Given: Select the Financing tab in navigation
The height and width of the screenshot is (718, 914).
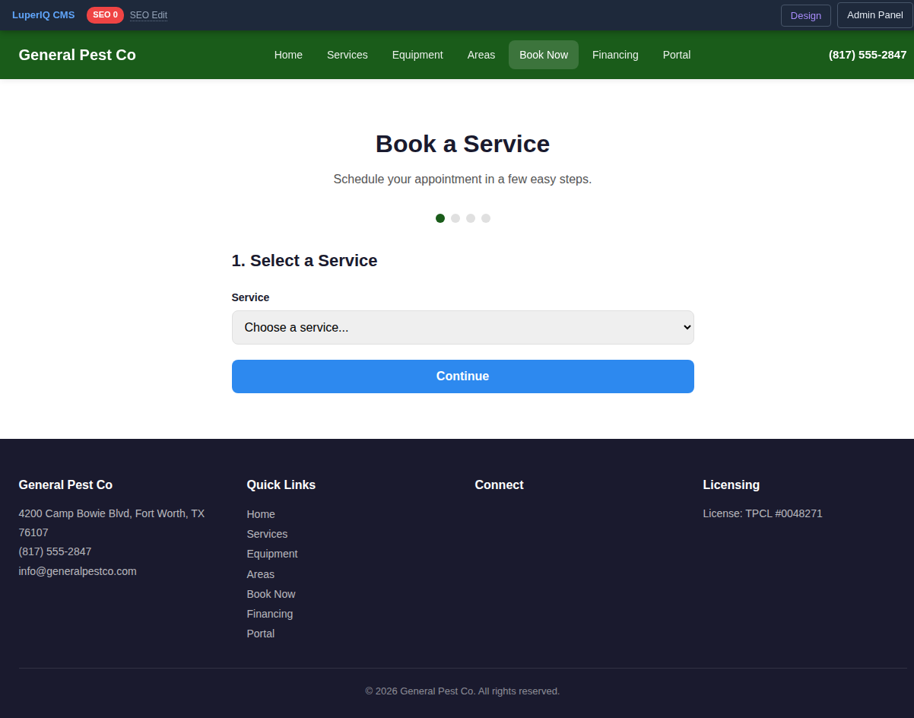Looking at the screenshot, I should click(615, 54).
